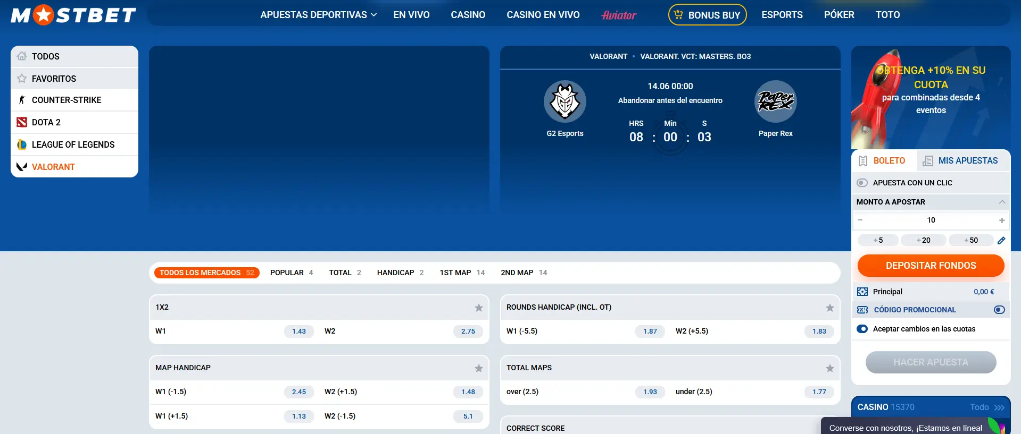Pick over (2.5) odds 1.93
The image size is (1021, 434).
[650, 392]
